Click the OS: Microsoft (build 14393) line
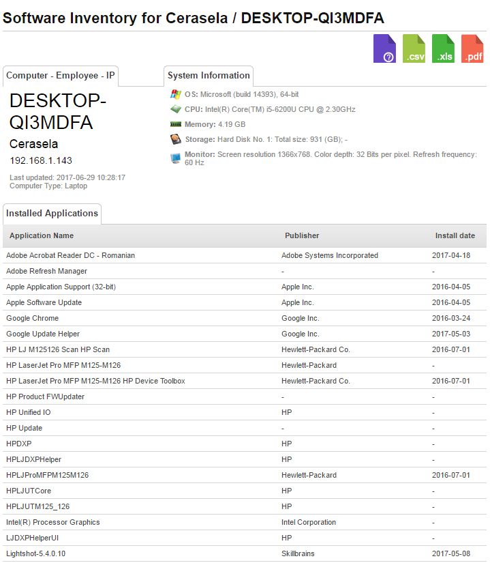This screenshot has width=490, height=563. click(x=242, y=94)
